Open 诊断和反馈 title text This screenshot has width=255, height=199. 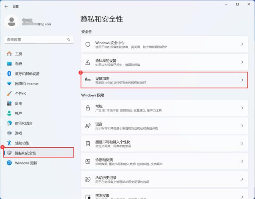(x=104, y=160)
